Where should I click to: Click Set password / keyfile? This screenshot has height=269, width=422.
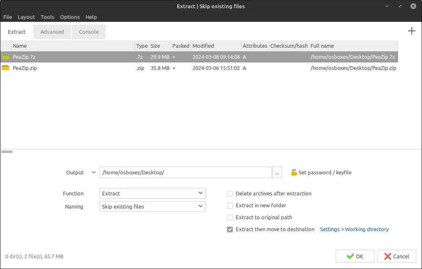point(325,173)
